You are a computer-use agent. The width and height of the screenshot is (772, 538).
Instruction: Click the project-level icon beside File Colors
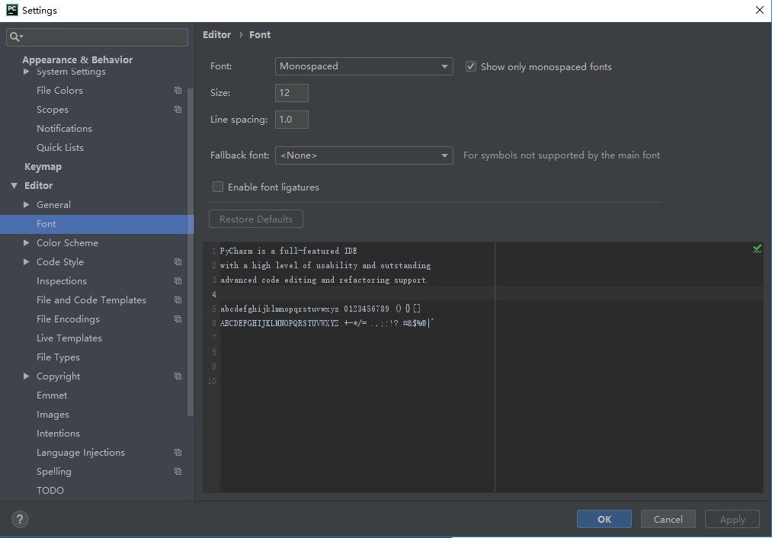tap(178, 91)
